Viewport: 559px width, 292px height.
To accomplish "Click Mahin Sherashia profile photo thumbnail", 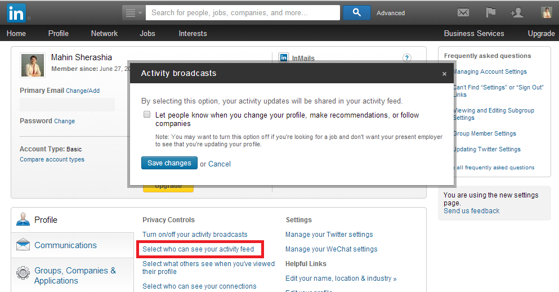I will (x=33, y=65).
